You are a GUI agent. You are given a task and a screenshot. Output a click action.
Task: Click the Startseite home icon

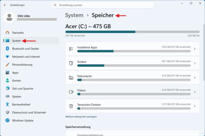click(8, 33)
